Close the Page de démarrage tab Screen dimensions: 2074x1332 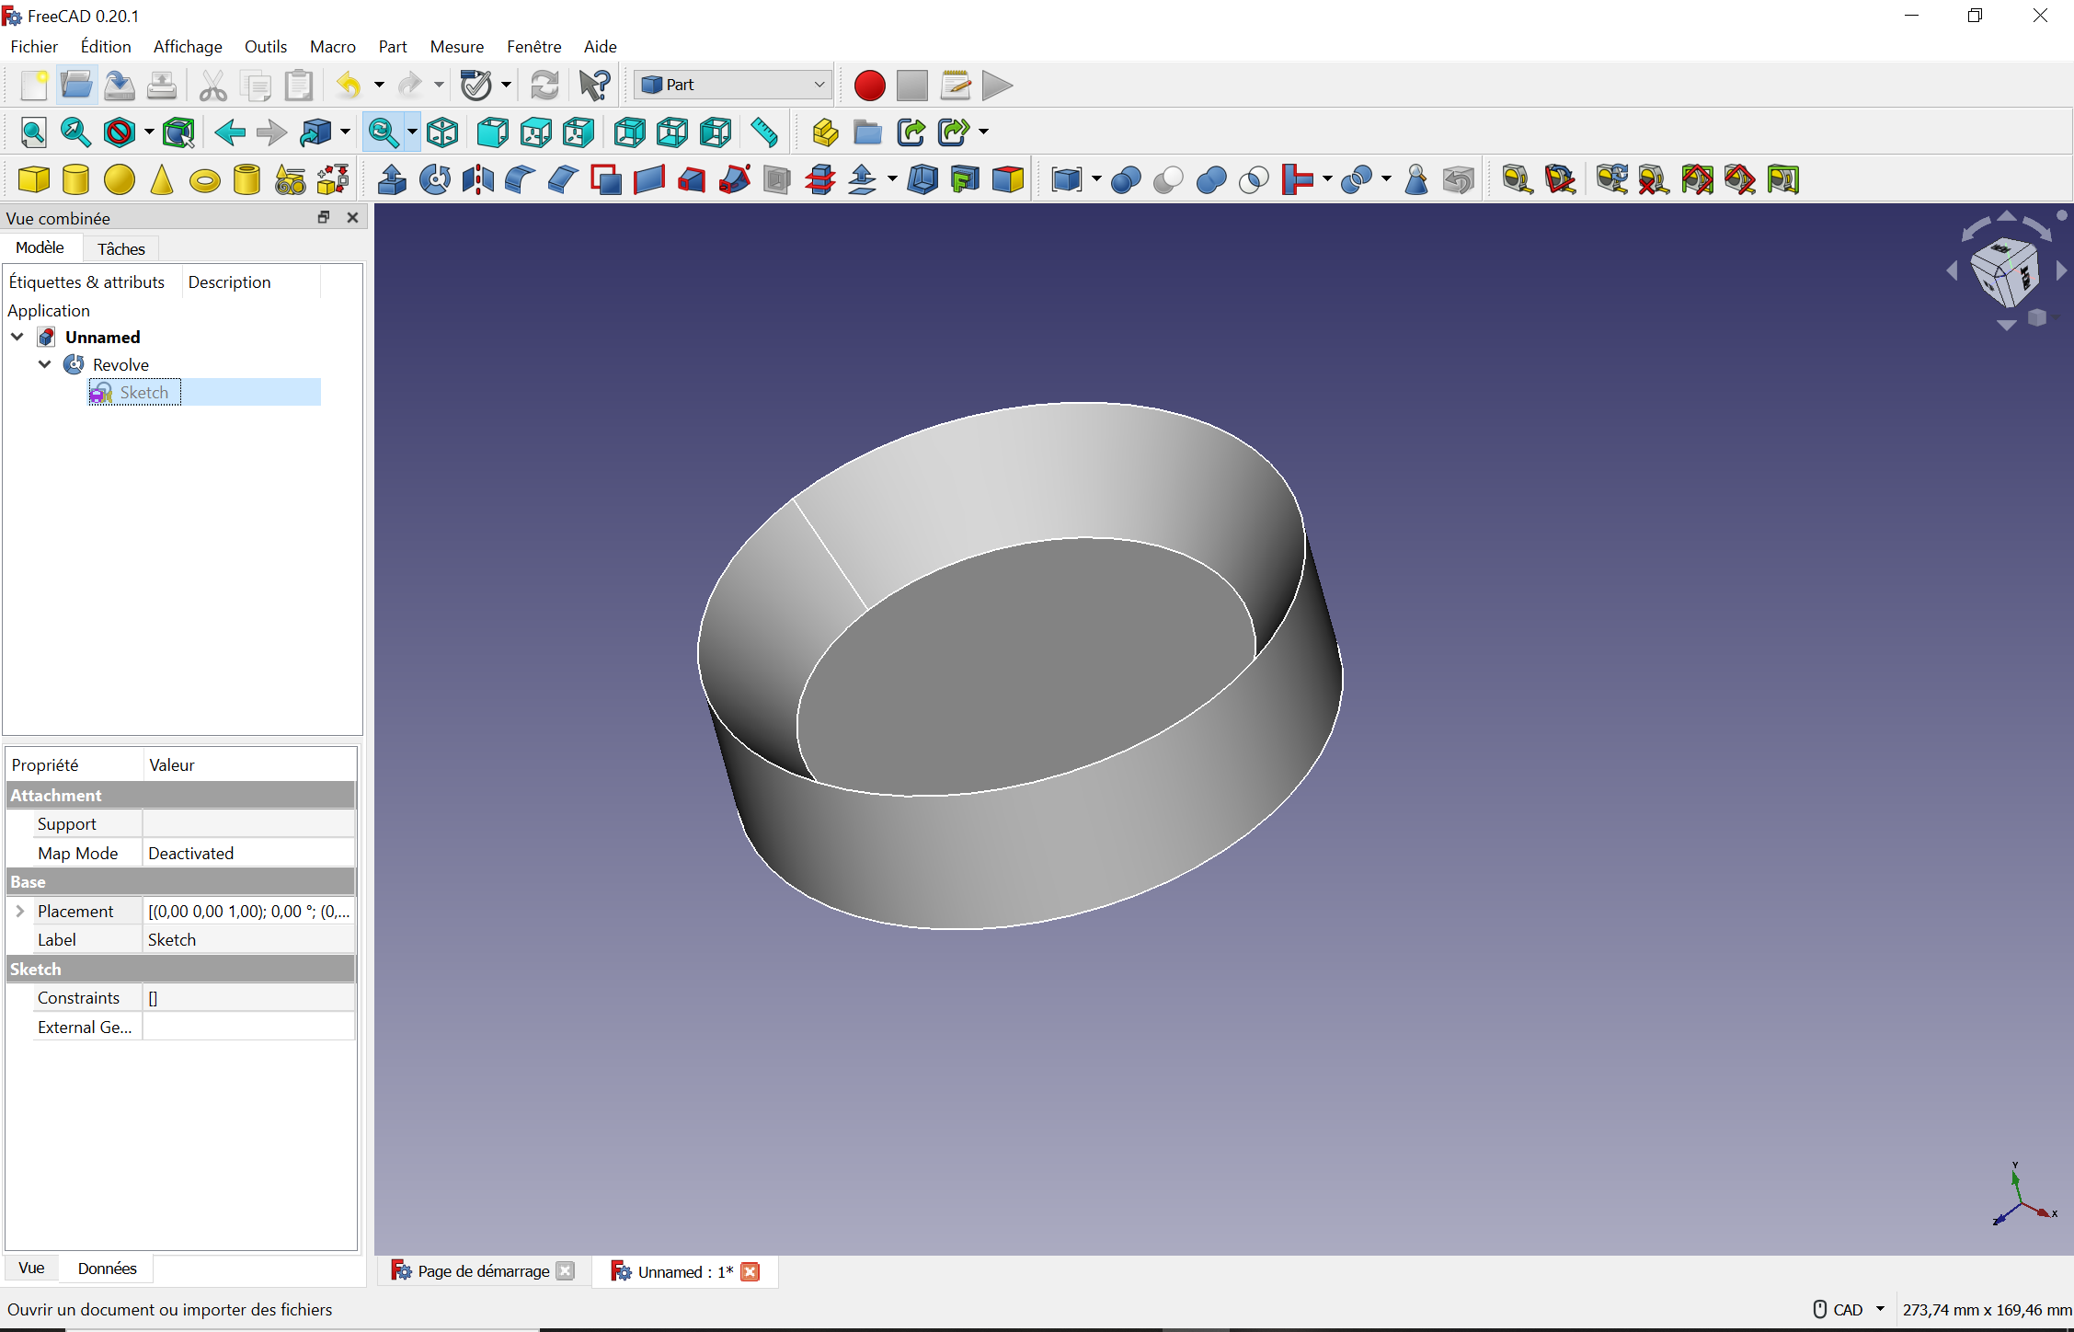point(565,1270)
